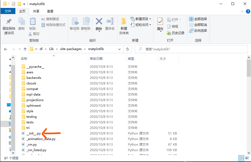Go up one folder level arrow
251x162 pixels.
point(25,49)
